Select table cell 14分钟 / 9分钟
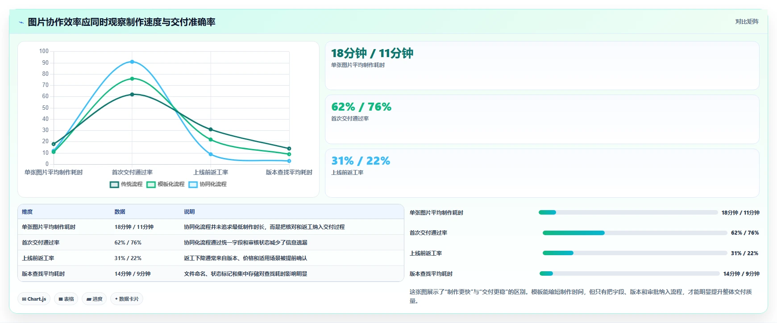This screenshot has width=777, height=323. pos(133,274)
